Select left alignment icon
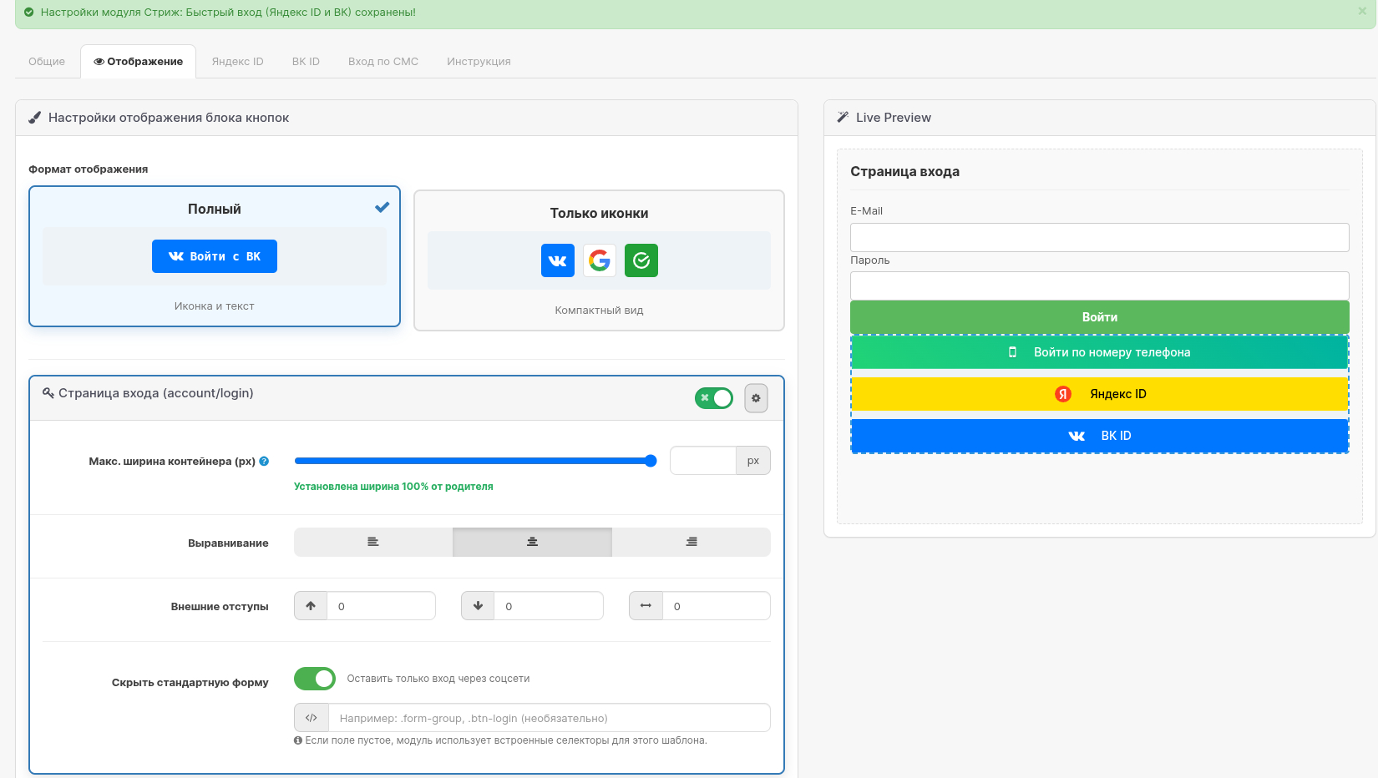 (x=373, y=542)
